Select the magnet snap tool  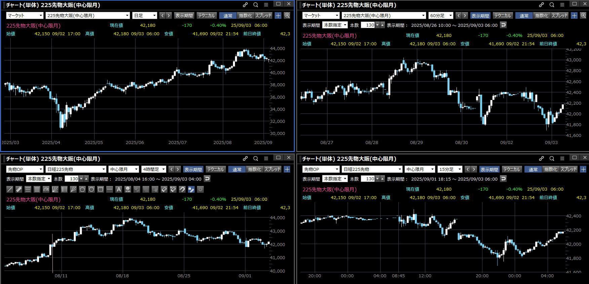[182, 189]
